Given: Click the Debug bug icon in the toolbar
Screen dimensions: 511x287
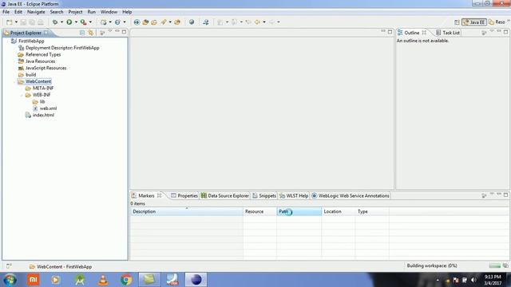Looking at the screenshot, I should [55, 22].
